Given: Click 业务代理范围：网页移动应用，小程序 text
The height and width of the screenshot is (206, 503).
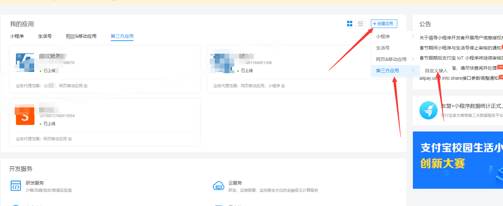Looking at the screenshot, I should click(x=247, y=86).
